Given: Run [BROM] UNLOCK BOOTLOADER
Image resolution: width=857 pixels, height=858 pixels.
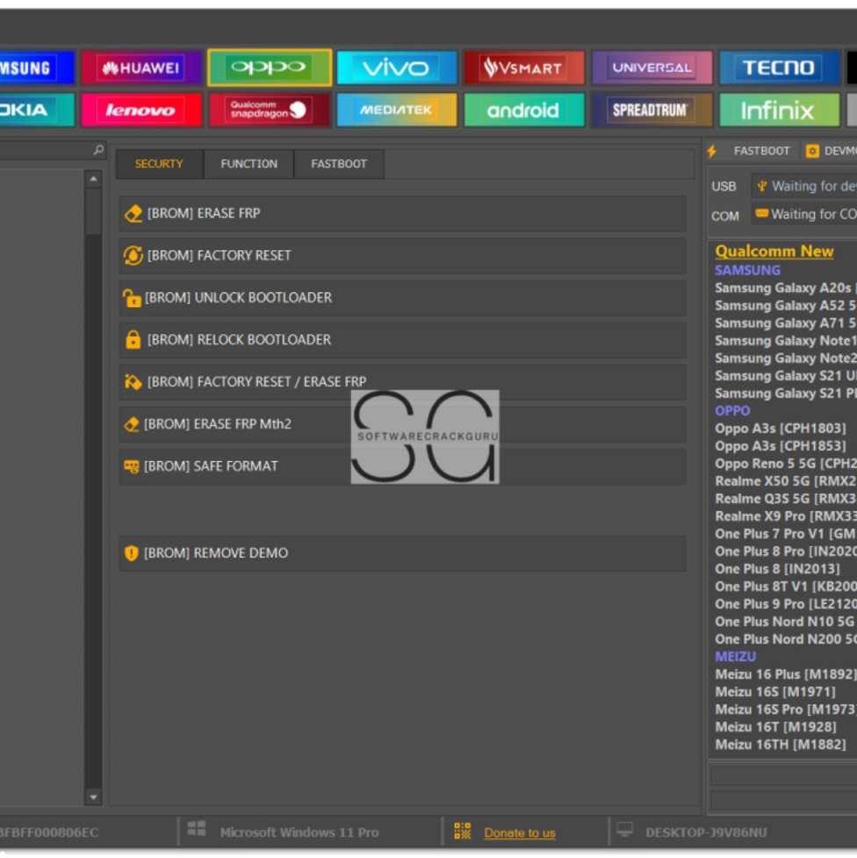Looking at the screenshot, I should click(x=402, y=298).
